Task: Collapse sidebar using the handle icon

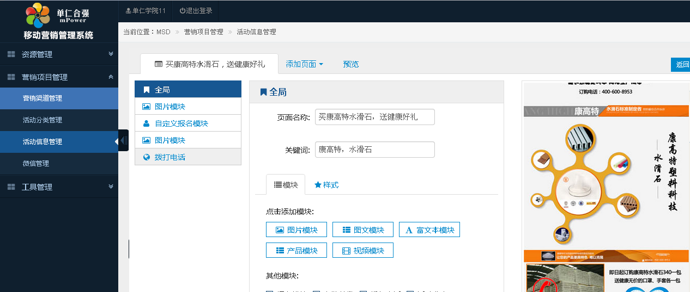Action: [124, 141]
